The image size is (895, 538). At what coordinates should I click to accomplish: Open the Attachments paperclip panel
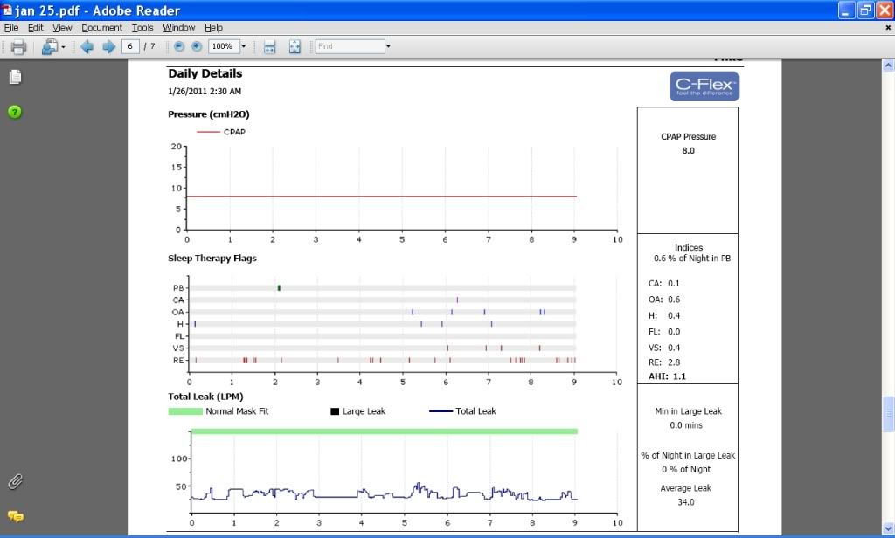point(15,481)
